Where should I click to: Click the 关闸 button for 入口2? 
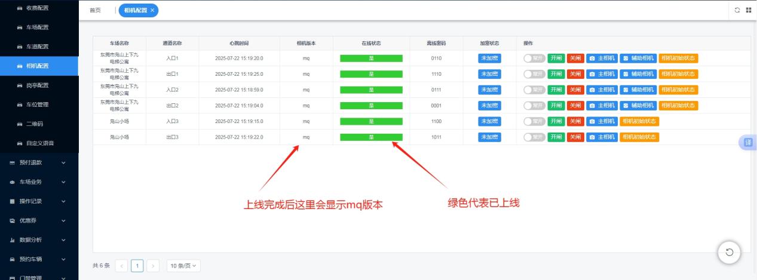coord(575,90)
